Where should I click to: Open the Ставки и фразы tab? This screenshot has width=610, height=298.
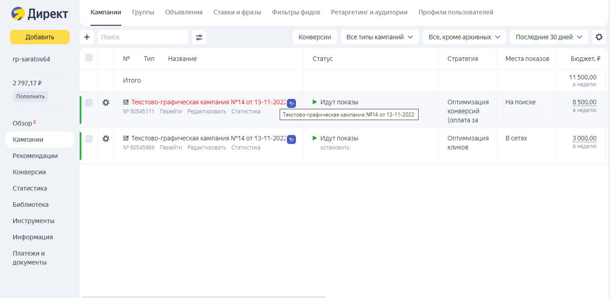[237, 13]
